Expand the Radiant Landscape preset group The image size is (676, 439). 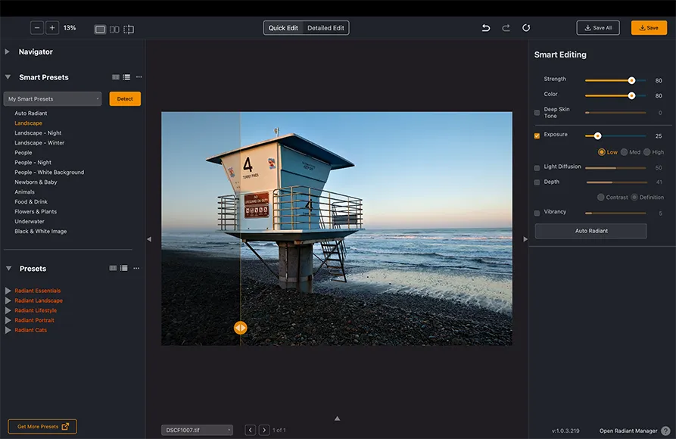[x=8, y=300]
